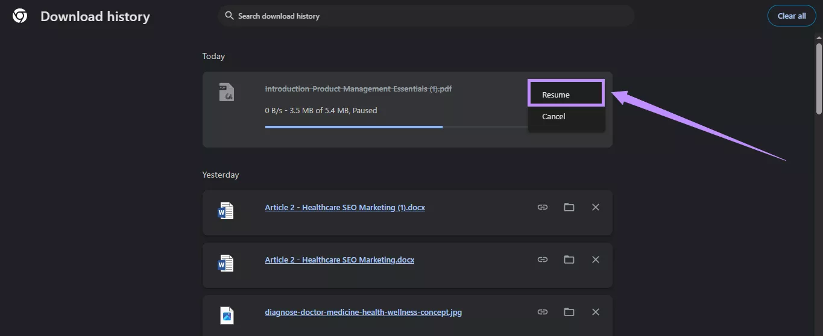Click the Introduction-Product-Management-Essentials (1).pdf filename

[x=358, y=89]
